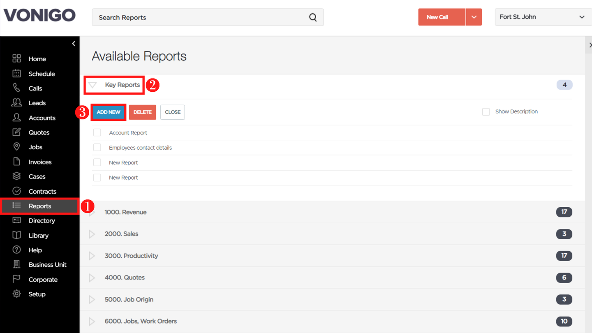
Task: Click the ADD NEW button
Action: [109, 112]
